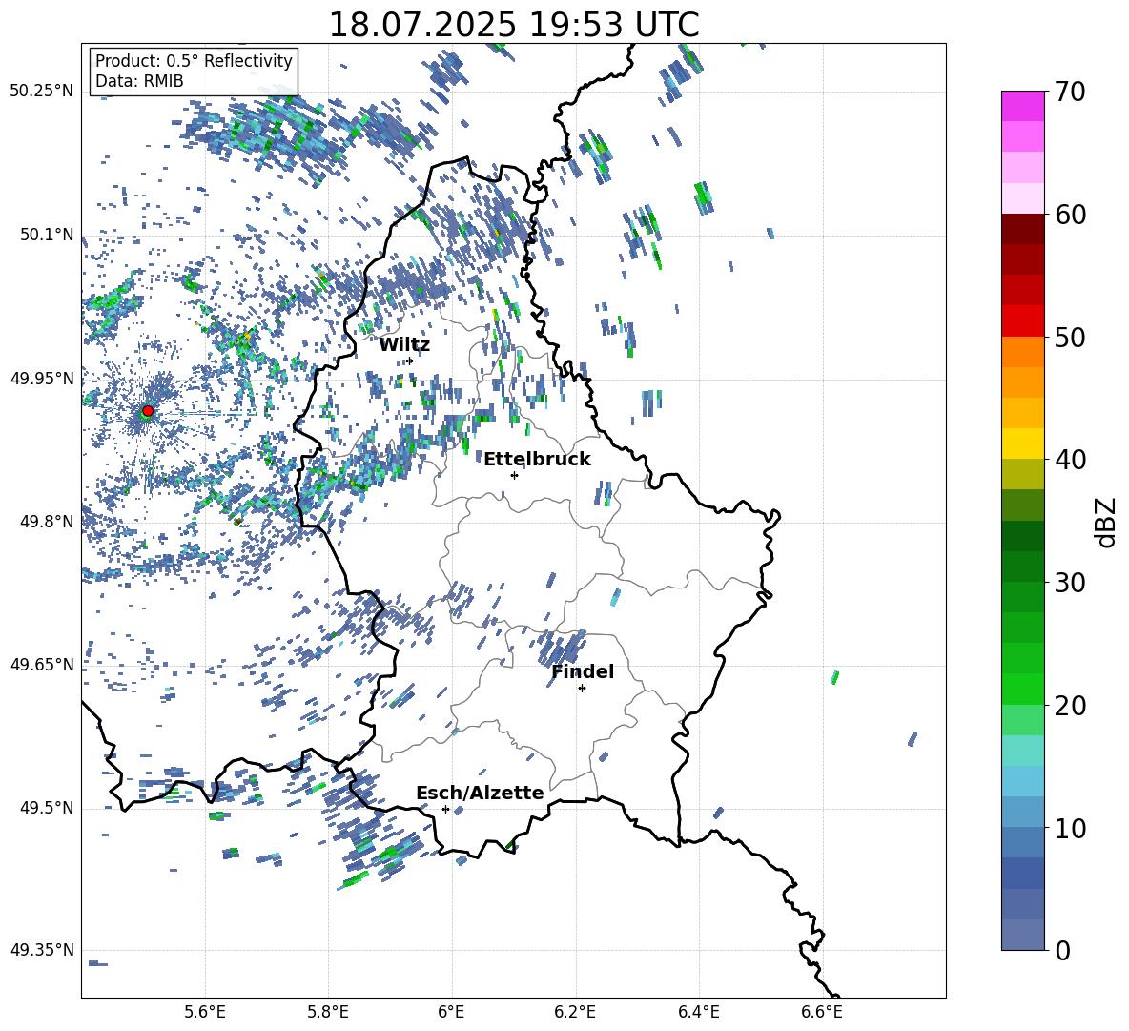Click the 0 colorbar tick label
This screenshot has width=1129, height=1031.
pos(1062,950)
